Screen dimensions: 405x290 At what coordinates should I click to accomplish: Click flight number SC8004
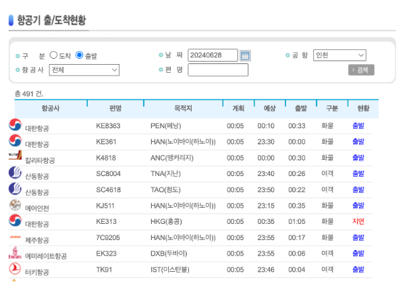click(108, 174)
